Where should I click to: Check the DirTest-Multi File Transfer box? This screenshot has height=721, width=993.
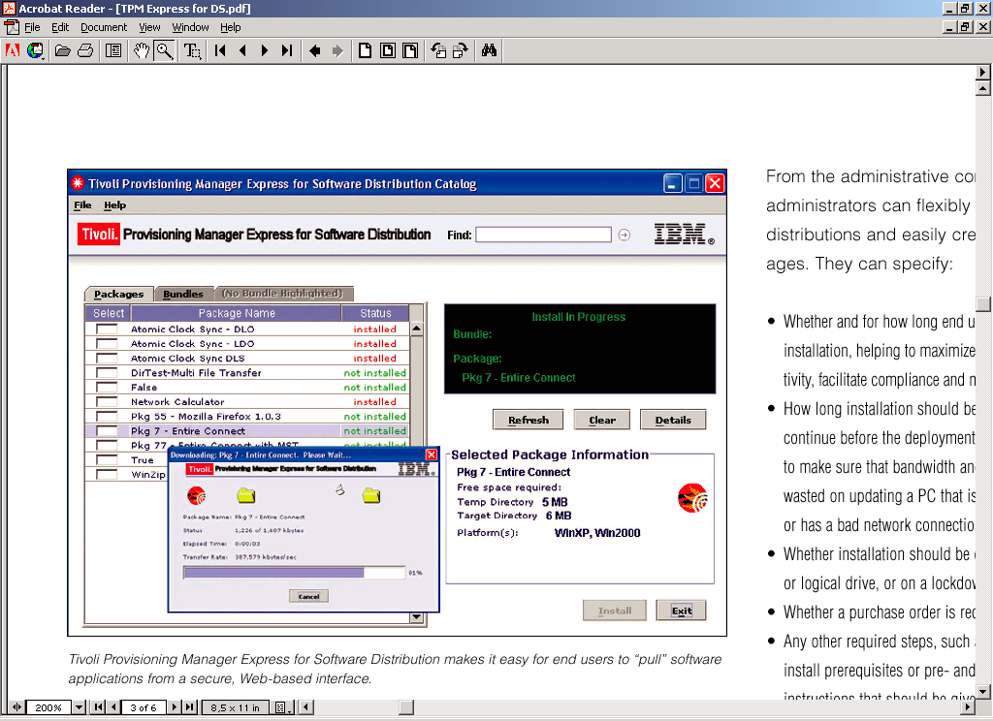[107, 373]
